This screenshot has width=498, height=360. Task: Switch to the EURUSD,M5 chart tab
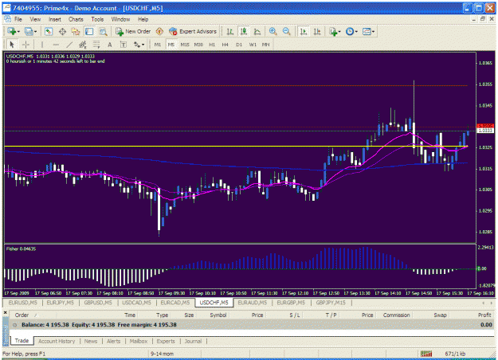(22, 303)
